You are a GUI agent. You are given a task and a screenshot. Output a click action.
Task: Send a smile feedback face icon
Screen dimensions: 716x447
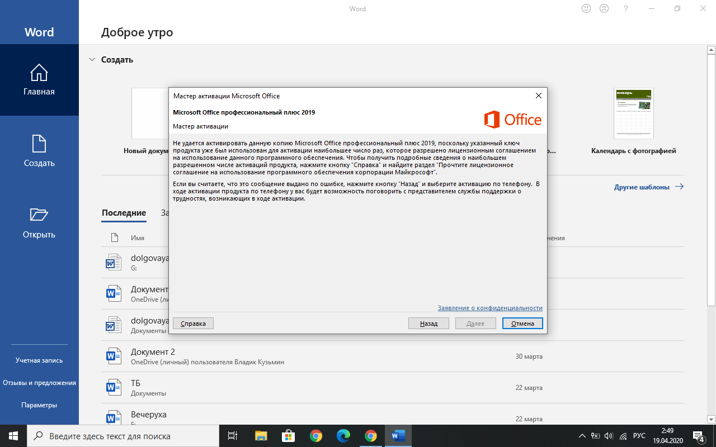click(586, 8)
